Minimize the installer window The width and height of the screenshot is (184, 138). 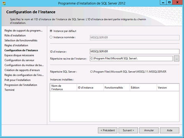pyautogui.click(x=163, y=2)
